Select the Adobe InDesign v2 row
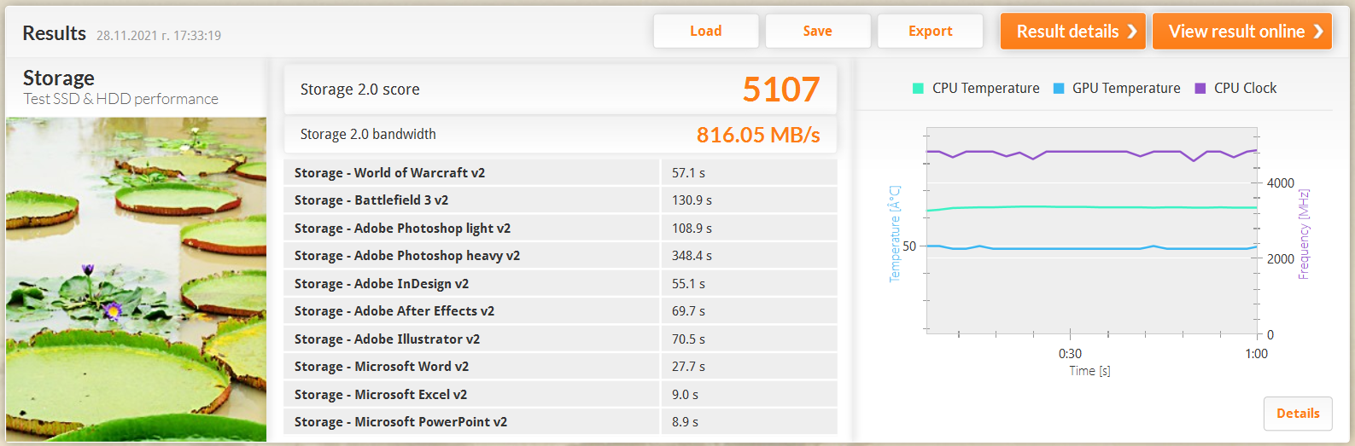1355x446 pixels. [x=560, y=284]
